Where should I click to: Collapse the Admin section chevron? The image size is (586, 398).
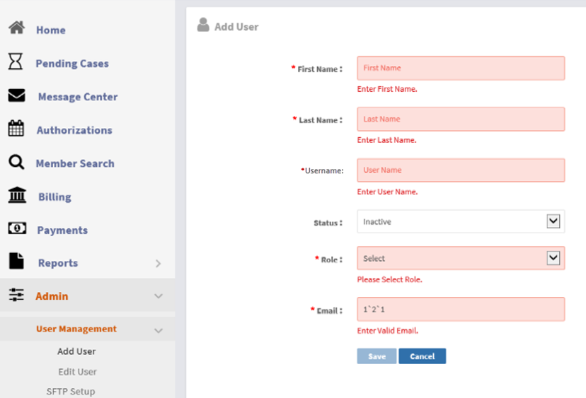(159, 296)
